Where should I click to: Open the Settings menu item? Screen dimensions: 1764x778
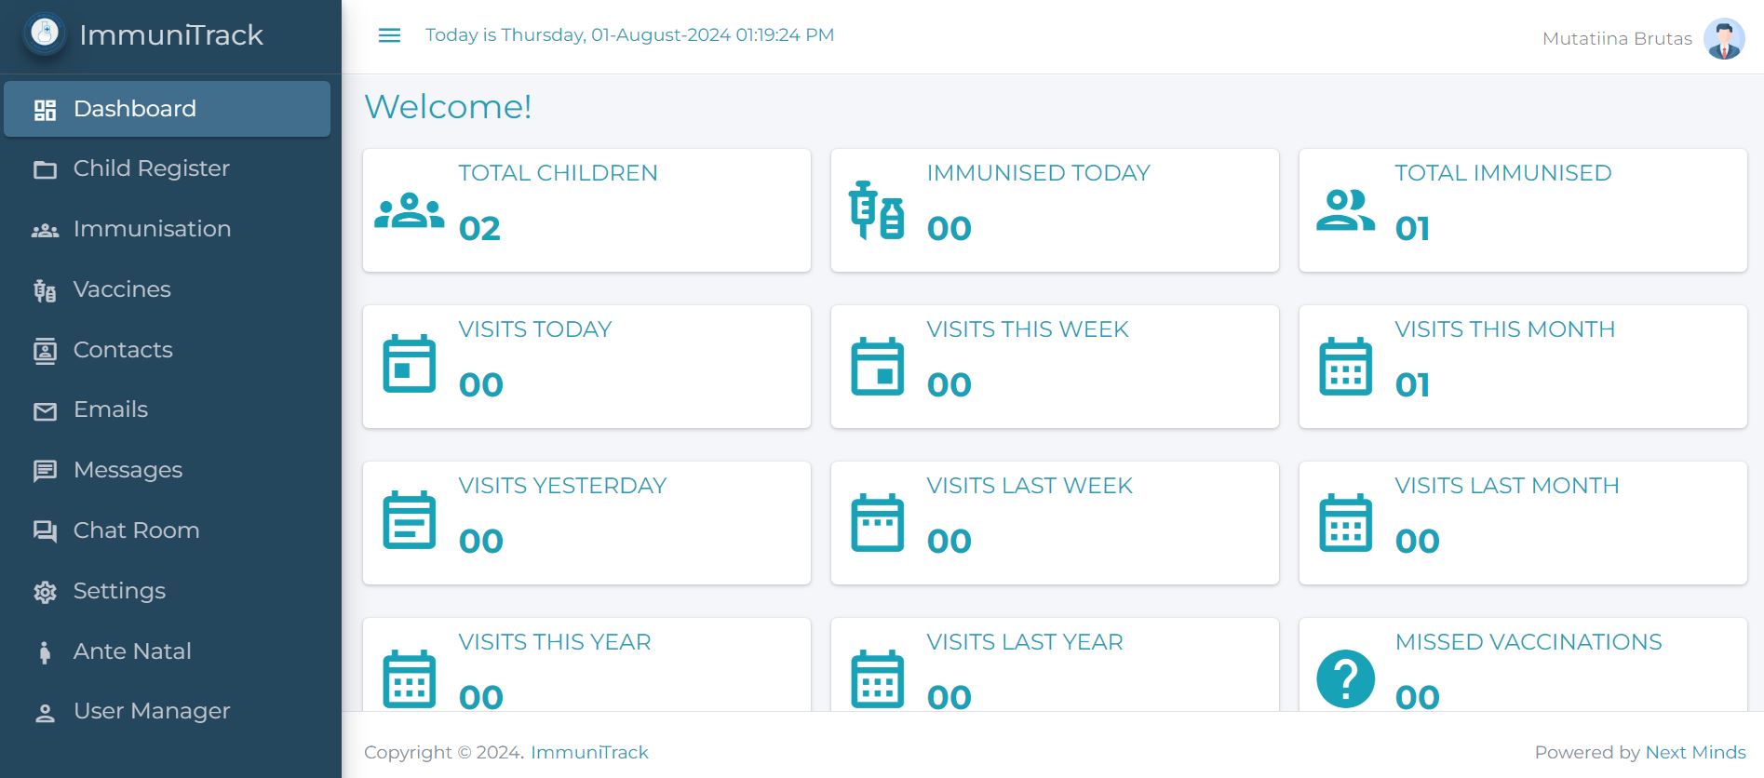tap(119, 591)
